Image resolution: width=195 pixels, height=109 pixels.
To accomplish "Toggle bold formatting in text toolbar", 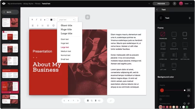I will click(x=32, y=20).
